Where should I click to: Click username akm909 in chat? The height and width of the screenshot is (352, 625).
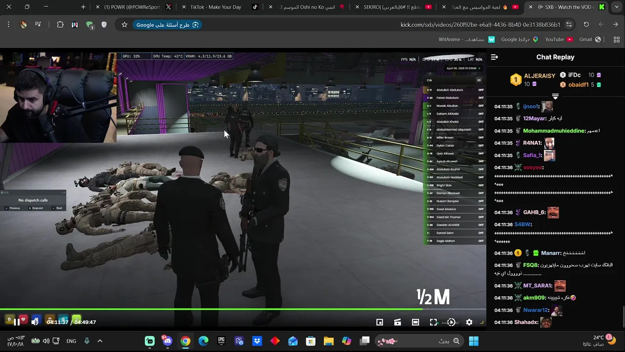tap(534, 298)
